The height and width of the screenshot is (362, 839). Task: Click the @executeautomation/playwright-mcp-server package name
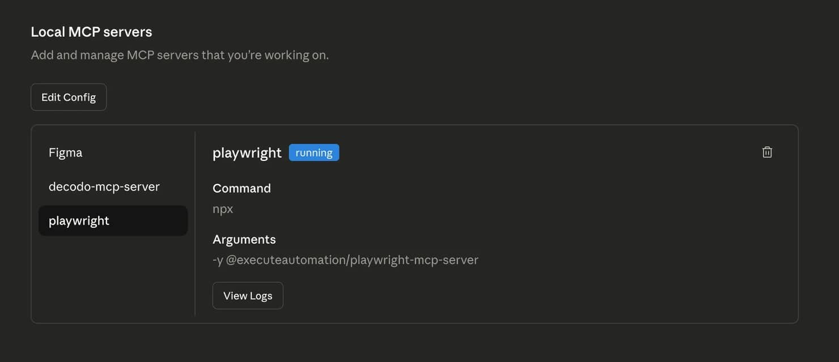[352, 259]
